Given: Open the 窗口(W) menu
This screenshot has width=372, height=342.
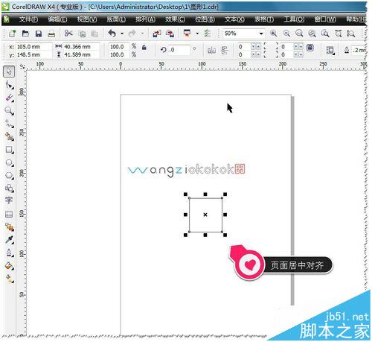Looking at the screenshot, I should click(325, 19).
